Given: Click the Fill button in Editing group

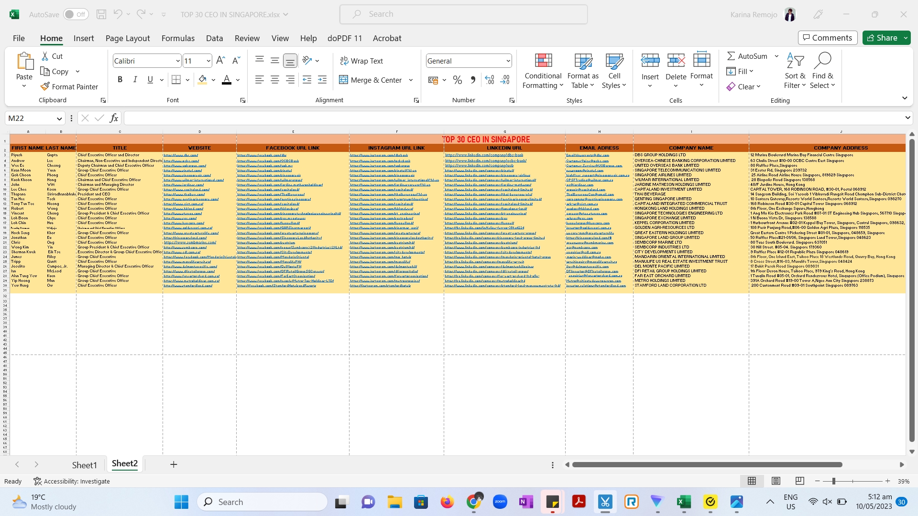Looking at the screenshot, I should coord(740,71).
